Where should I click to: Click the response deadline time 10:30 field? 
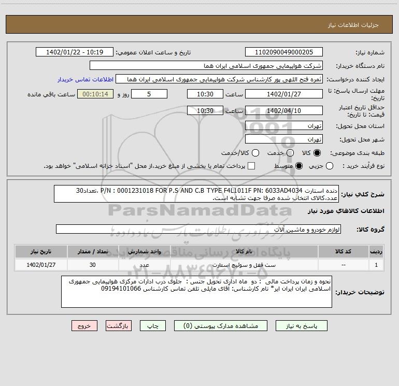point(205,94)
